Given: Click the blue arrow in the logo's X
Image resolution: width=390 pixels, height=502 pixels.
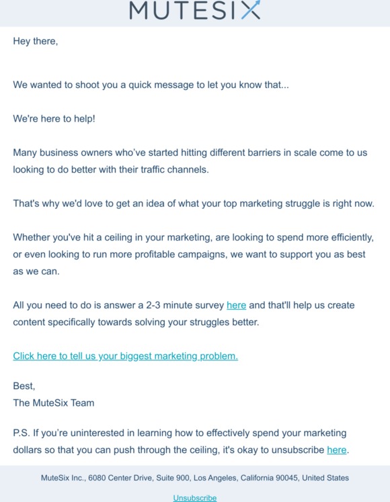Looking at the screenshot, I should coord(251,9).
